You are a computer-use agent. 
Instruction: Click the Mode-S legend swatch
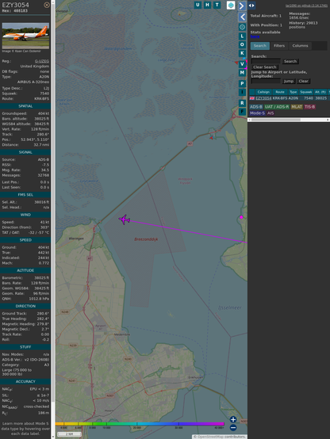coord(257,113)
